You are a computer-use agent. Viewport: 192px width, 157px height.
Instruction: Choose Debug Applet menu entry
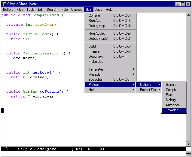(110, 39)
